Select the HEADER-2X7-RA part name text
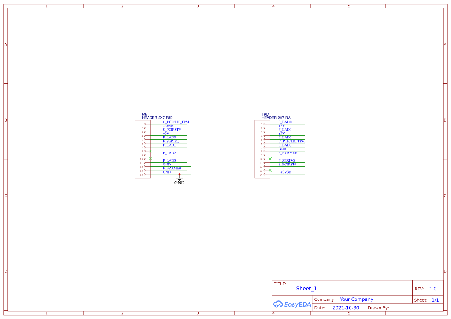451x319 pixels. pos(276,118)
